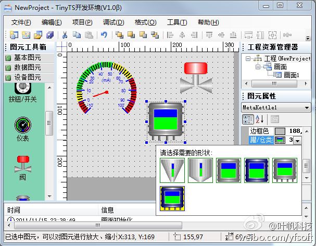Click the message log horizontal scrollbar thumb
This screenshot has height=246, width=316.
pyautogui.click(x=98, y=225)
